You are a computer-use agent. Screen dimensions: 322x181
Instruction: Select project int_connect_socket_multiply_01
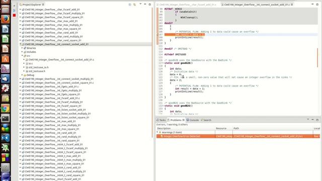pyautogui.click(x=59, y=79)
